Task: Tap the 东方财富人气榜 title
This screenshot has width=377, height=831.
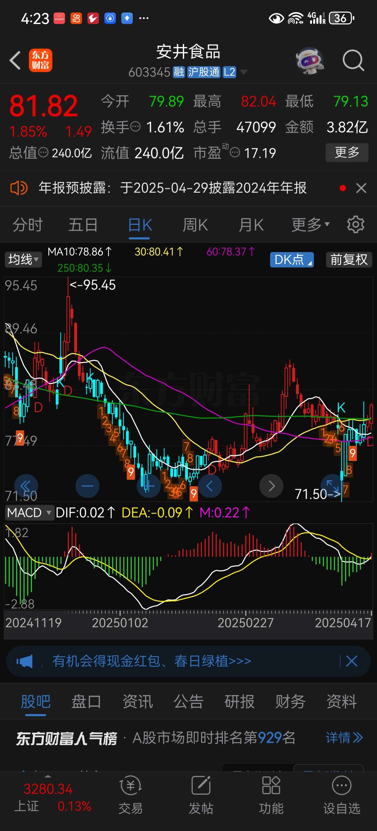Action: (67, 738)
